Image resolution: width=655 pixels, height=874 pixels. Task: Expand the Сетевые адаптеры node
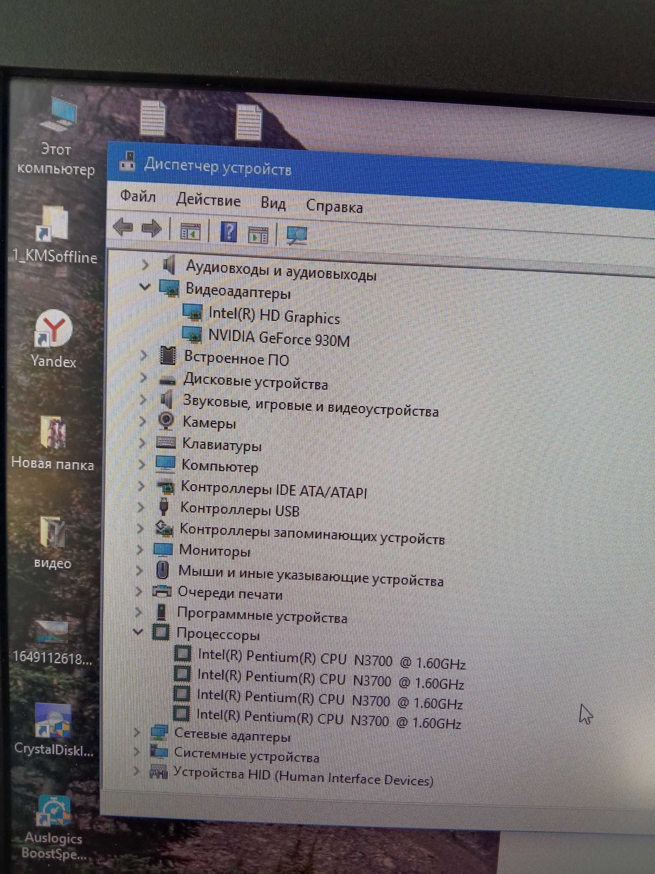point(137,732)
